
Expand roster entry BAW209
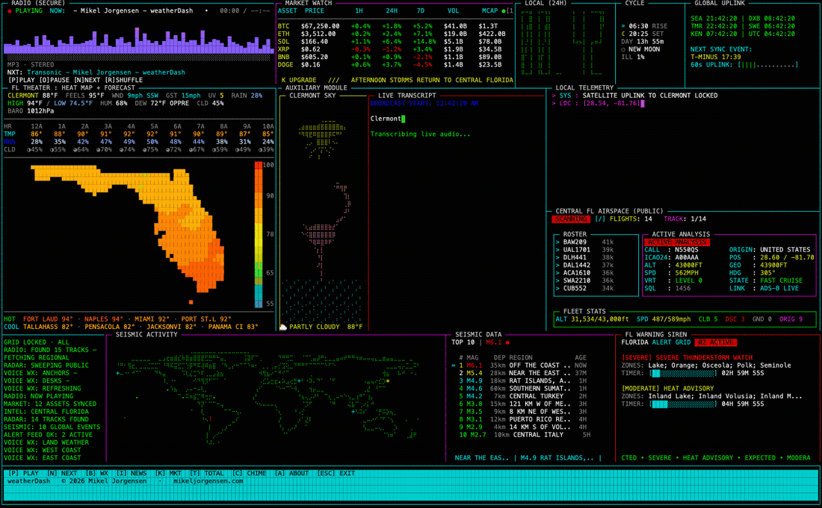(x=584, y=242)
